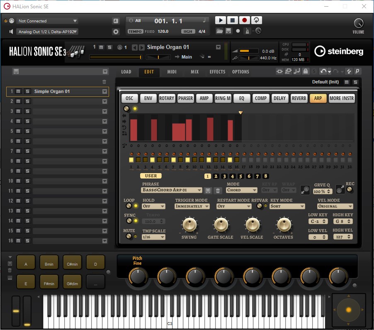Save the arp phrase with the disk icon
The height and width of the screenshot is (330, 374).
click(208, 190)
